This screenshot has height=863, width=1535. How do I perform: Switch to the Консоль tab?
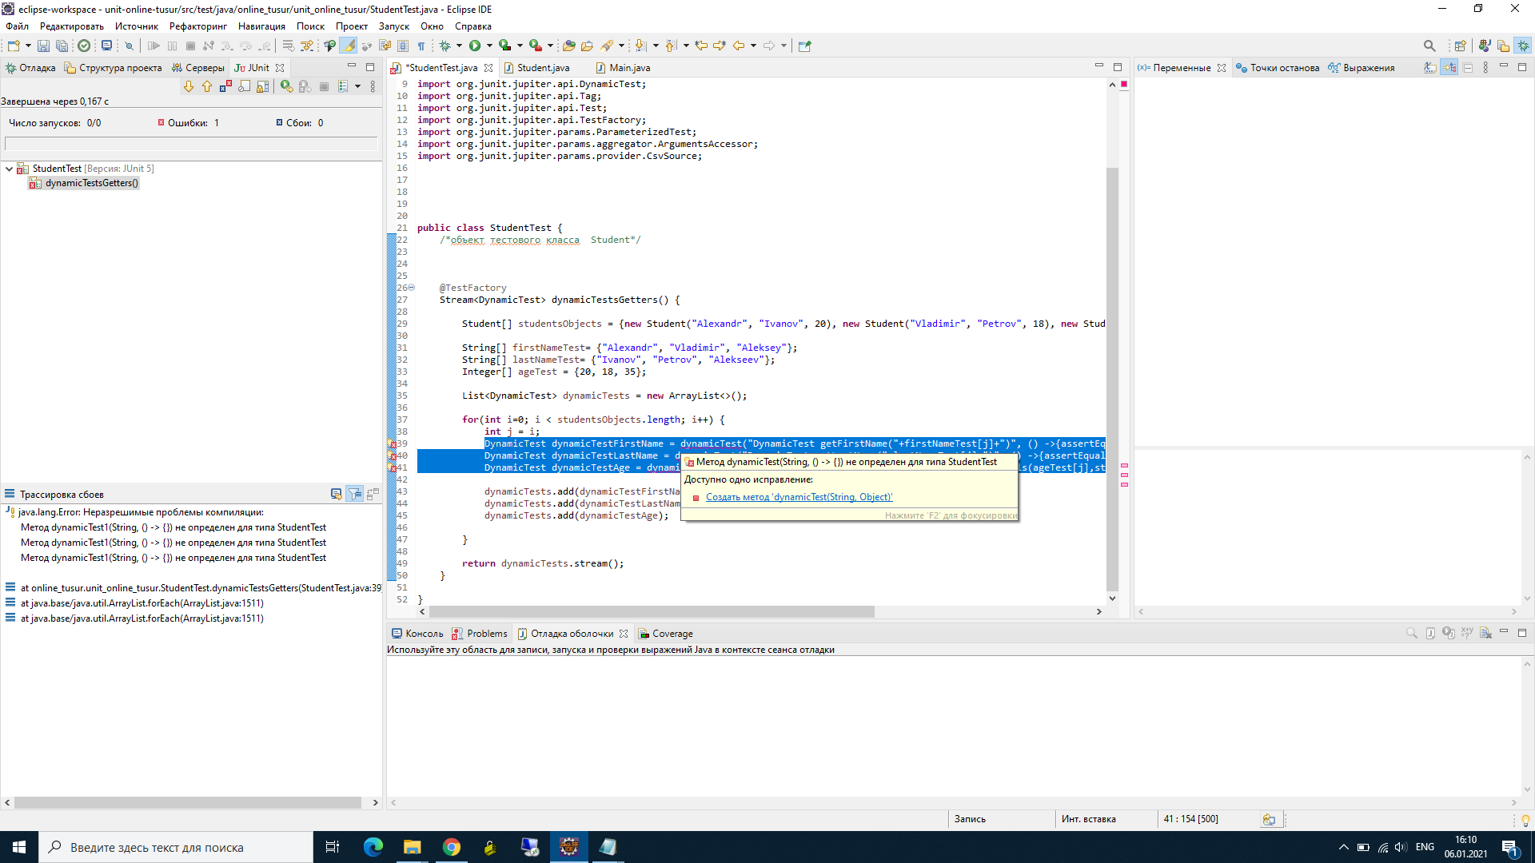[417, 634]
